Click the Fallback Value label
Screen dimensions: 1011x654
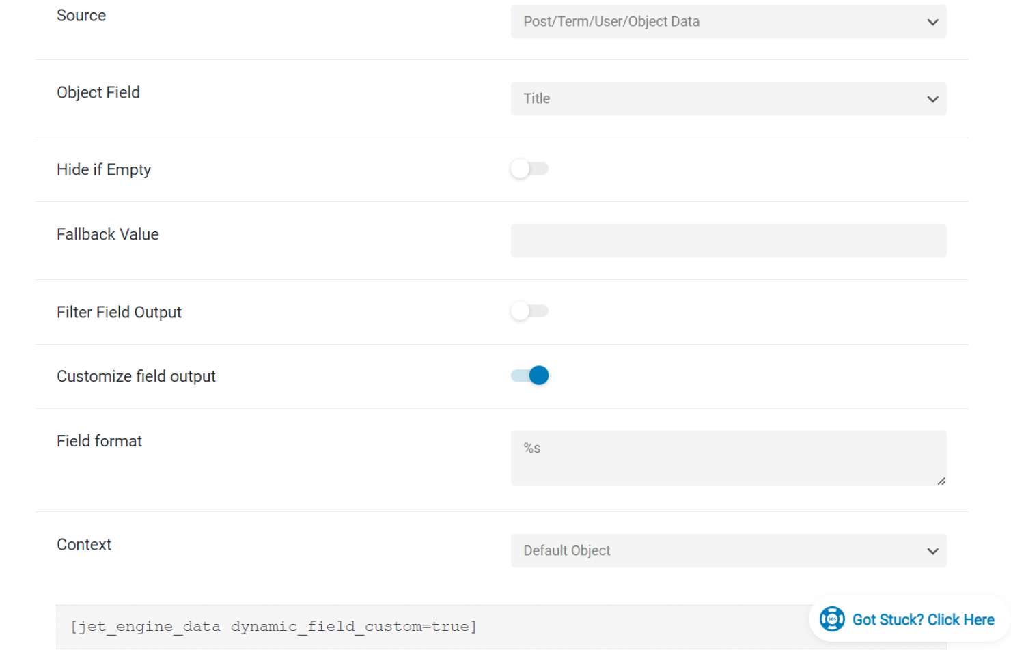108,235
